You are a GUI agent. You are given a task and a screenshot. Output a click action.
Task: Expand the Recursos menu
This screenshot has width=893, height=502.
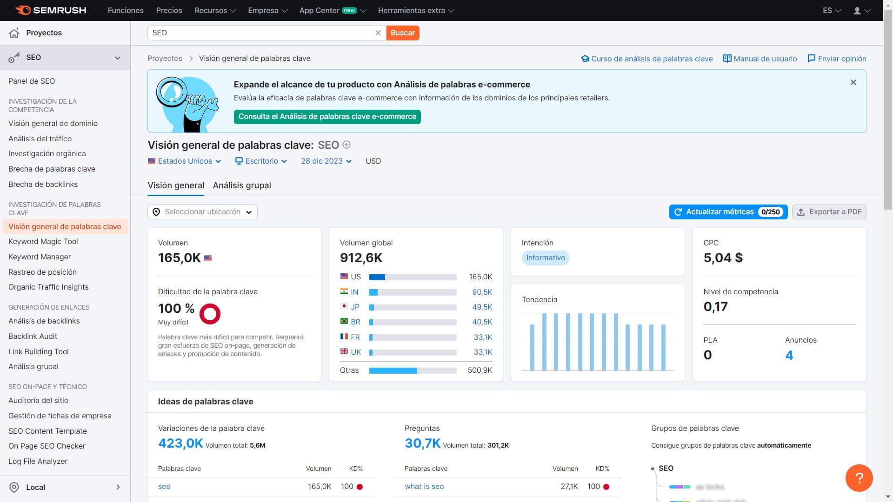[x=215, y=10]
